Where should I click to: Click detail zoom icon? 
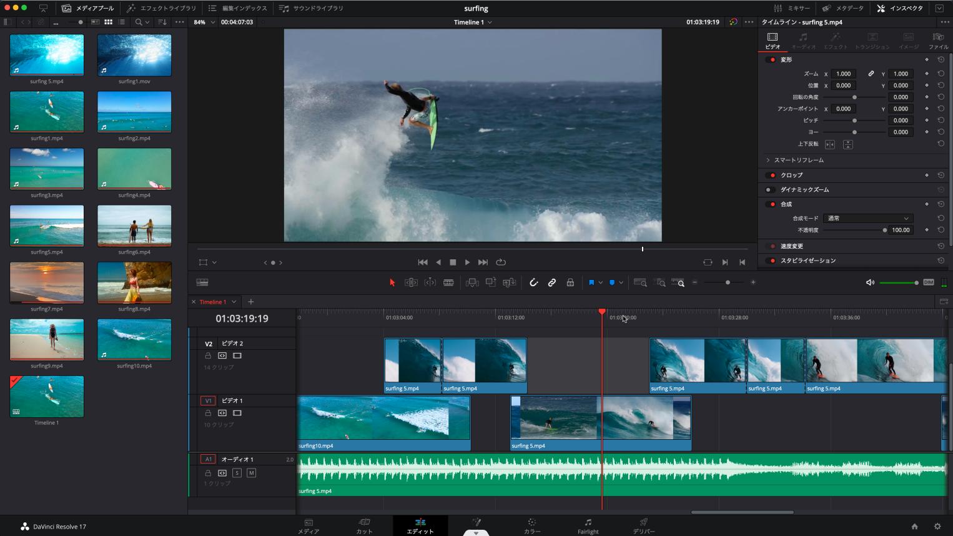point(660,282)
